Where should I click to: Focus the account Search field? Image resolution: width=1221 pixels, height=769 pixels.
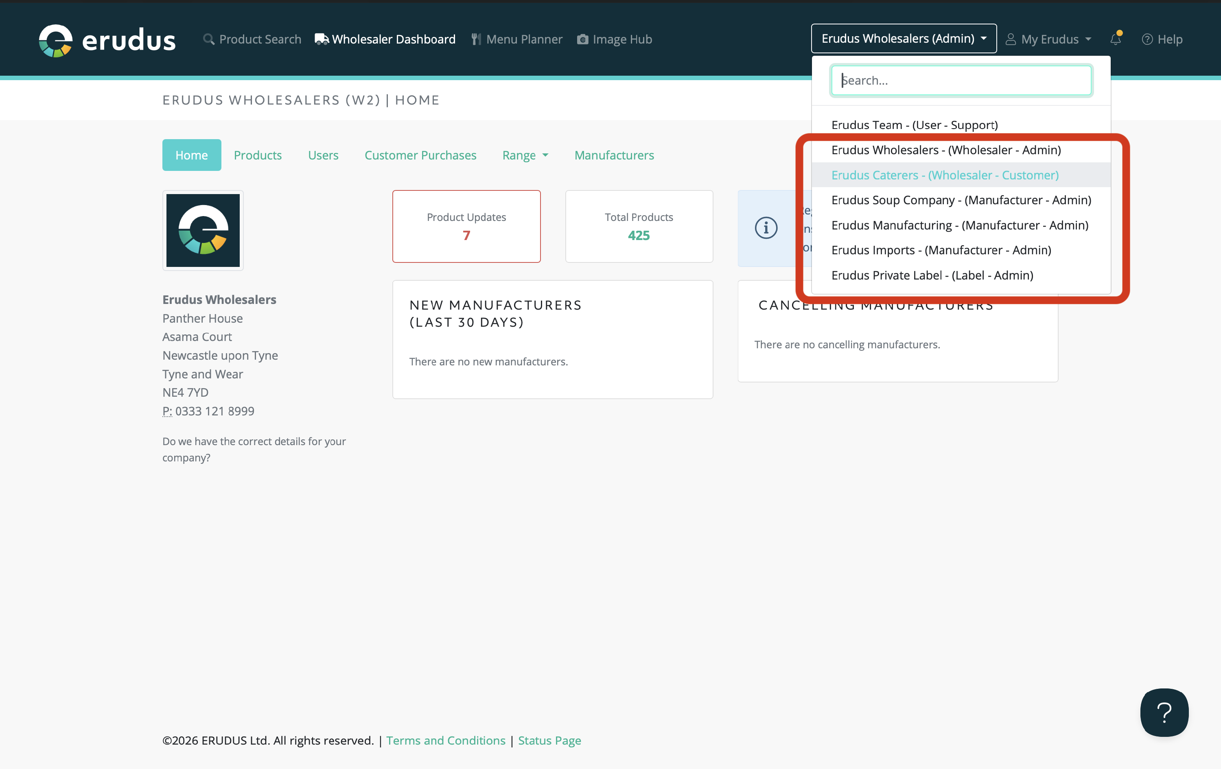tap(961, 80)
